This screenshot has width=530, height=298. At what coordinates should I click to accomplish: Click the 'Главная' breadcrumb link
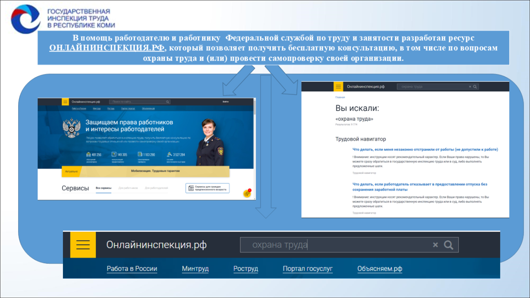[x=340, y=97]
